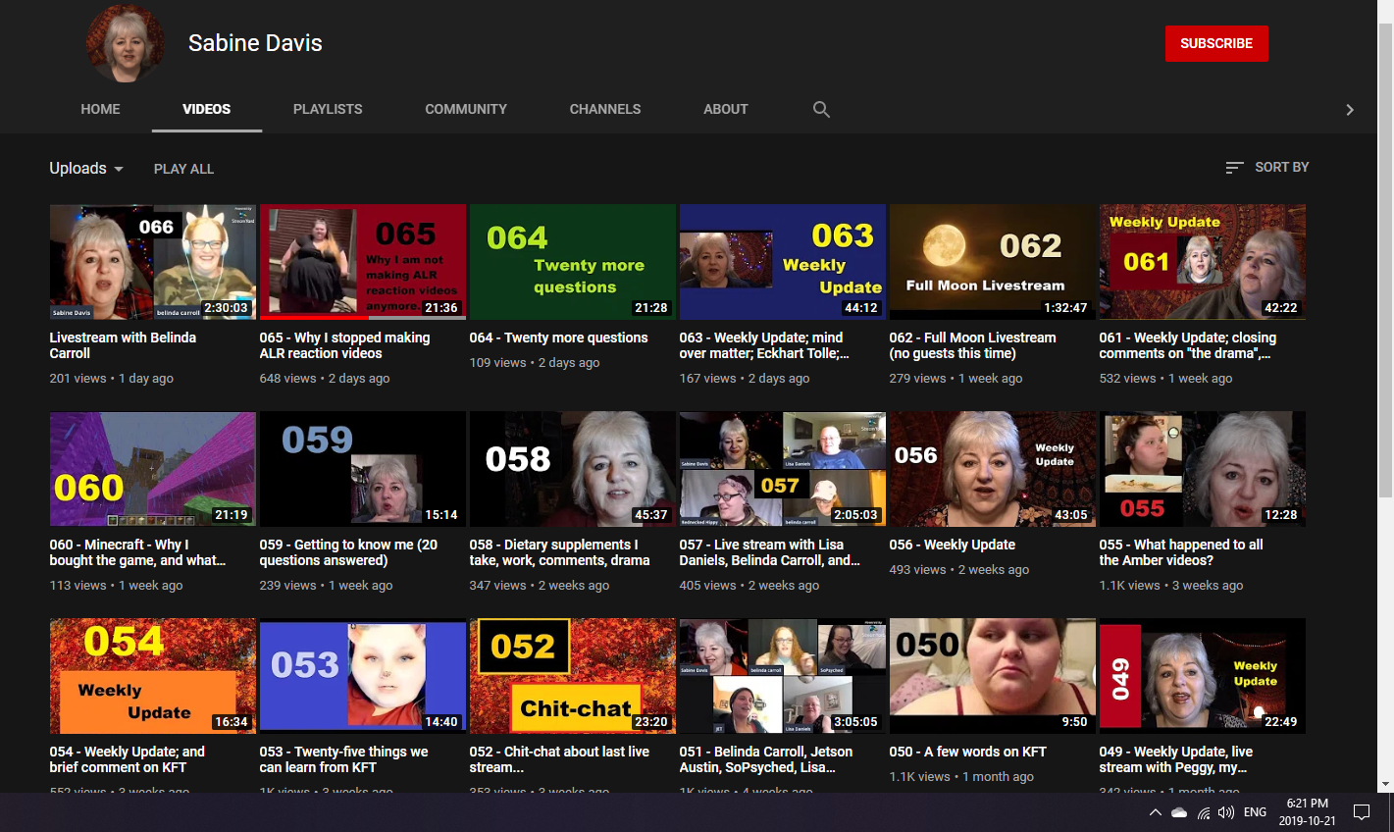Click title "050 - A few words on KFT"
The image size is (1394, 832).
(968, 752)
